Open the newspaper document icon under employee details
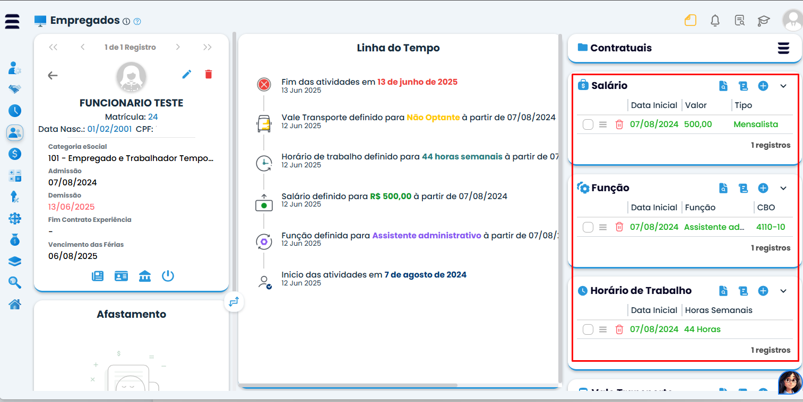Viewport: 803px width, 402px height. 98,276
